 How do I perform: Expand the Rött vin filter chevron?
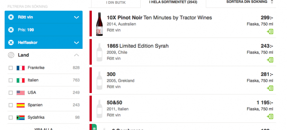click(76, 17)
